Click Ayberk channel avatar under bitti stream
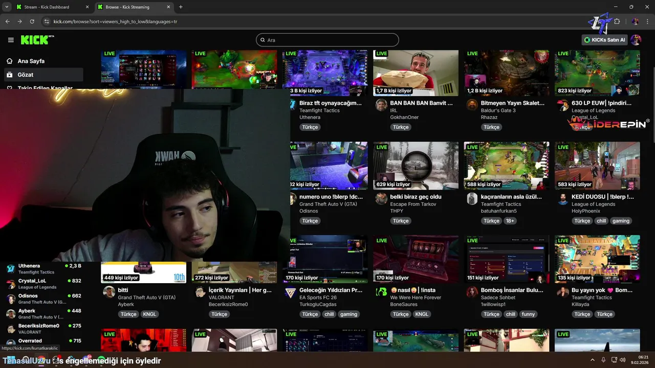 108,292
